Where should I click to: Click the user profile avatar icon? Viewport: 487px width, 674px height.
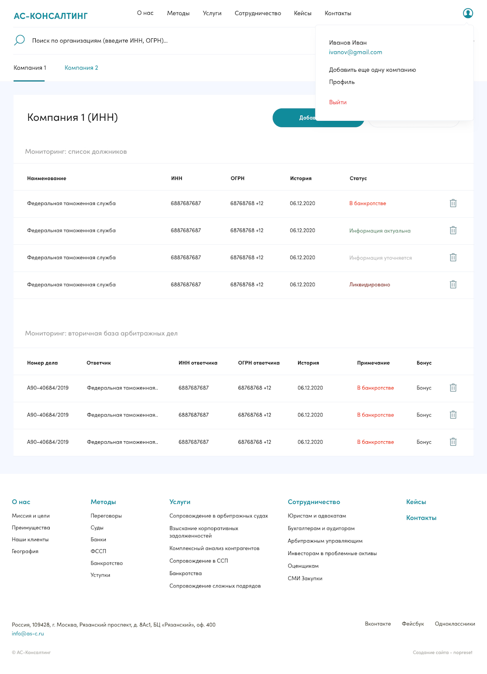click(x=468, y=13)
